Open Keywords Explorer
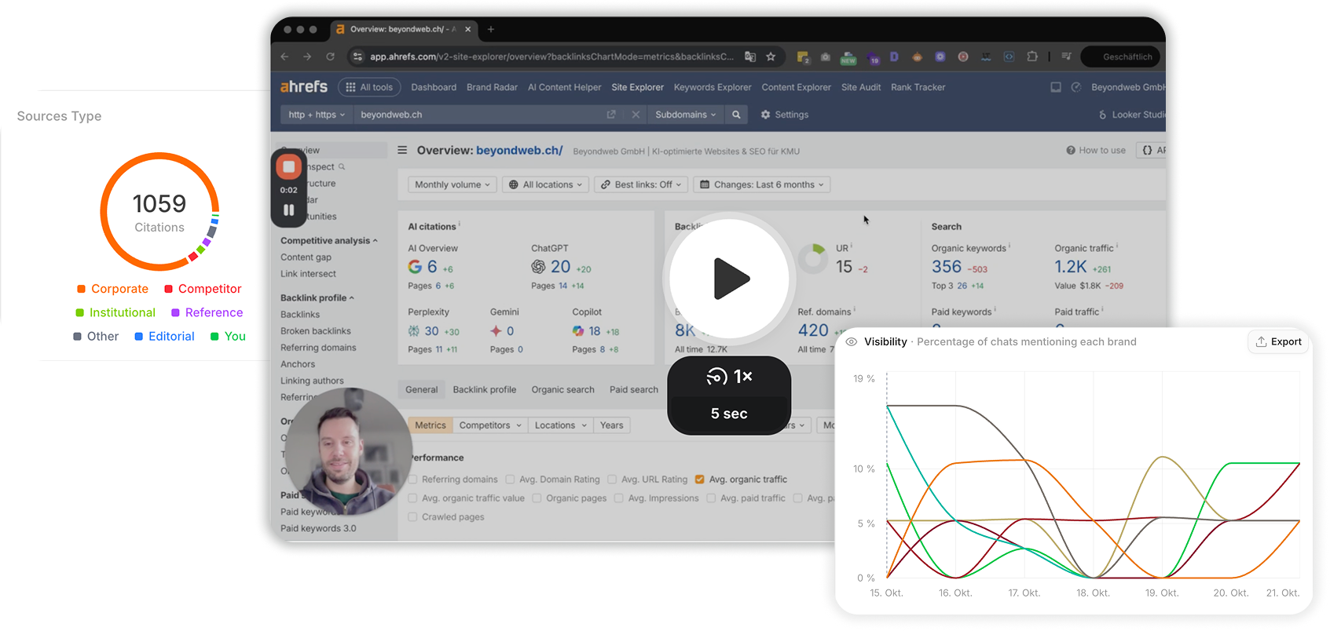Screen dimensions: 1330x631 [713, 87]
